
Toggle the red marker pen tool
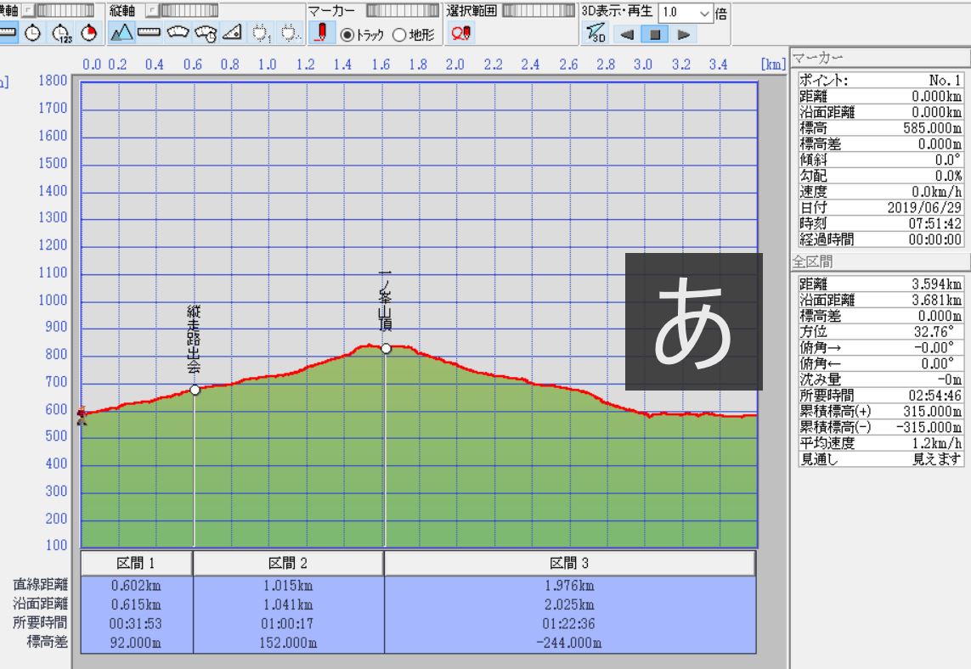(x=321, y=33)
